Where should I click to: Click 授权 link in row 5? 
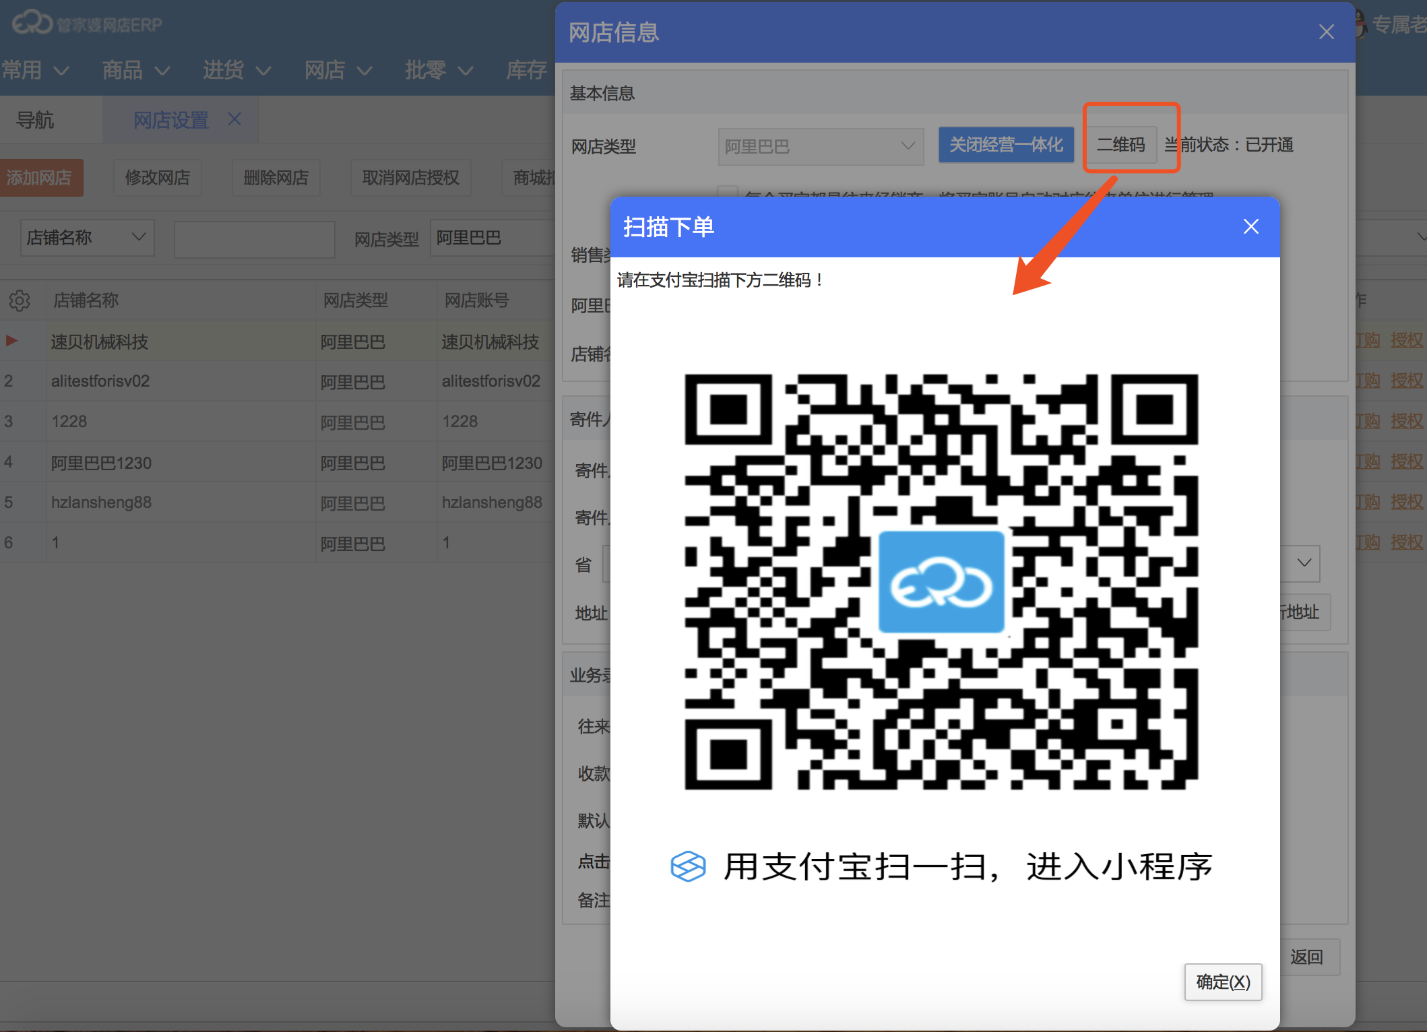pyautogui.click(x=1407, y=502)
